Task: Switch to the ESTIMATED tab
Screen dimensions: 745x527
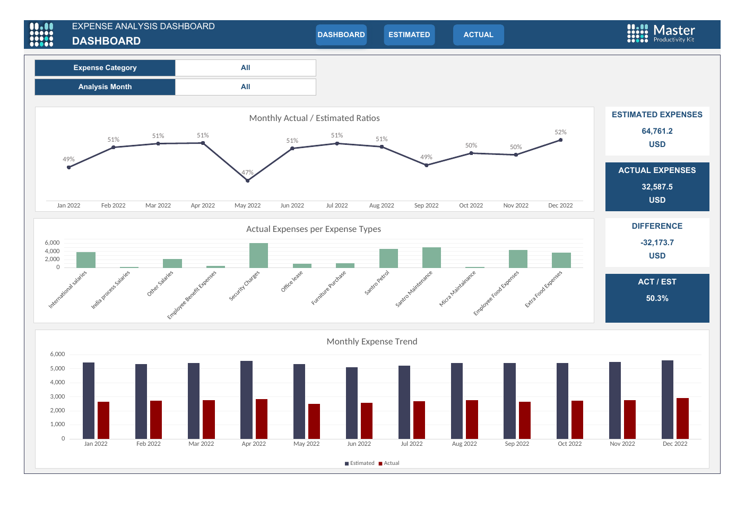Action: tap(409, 35)
